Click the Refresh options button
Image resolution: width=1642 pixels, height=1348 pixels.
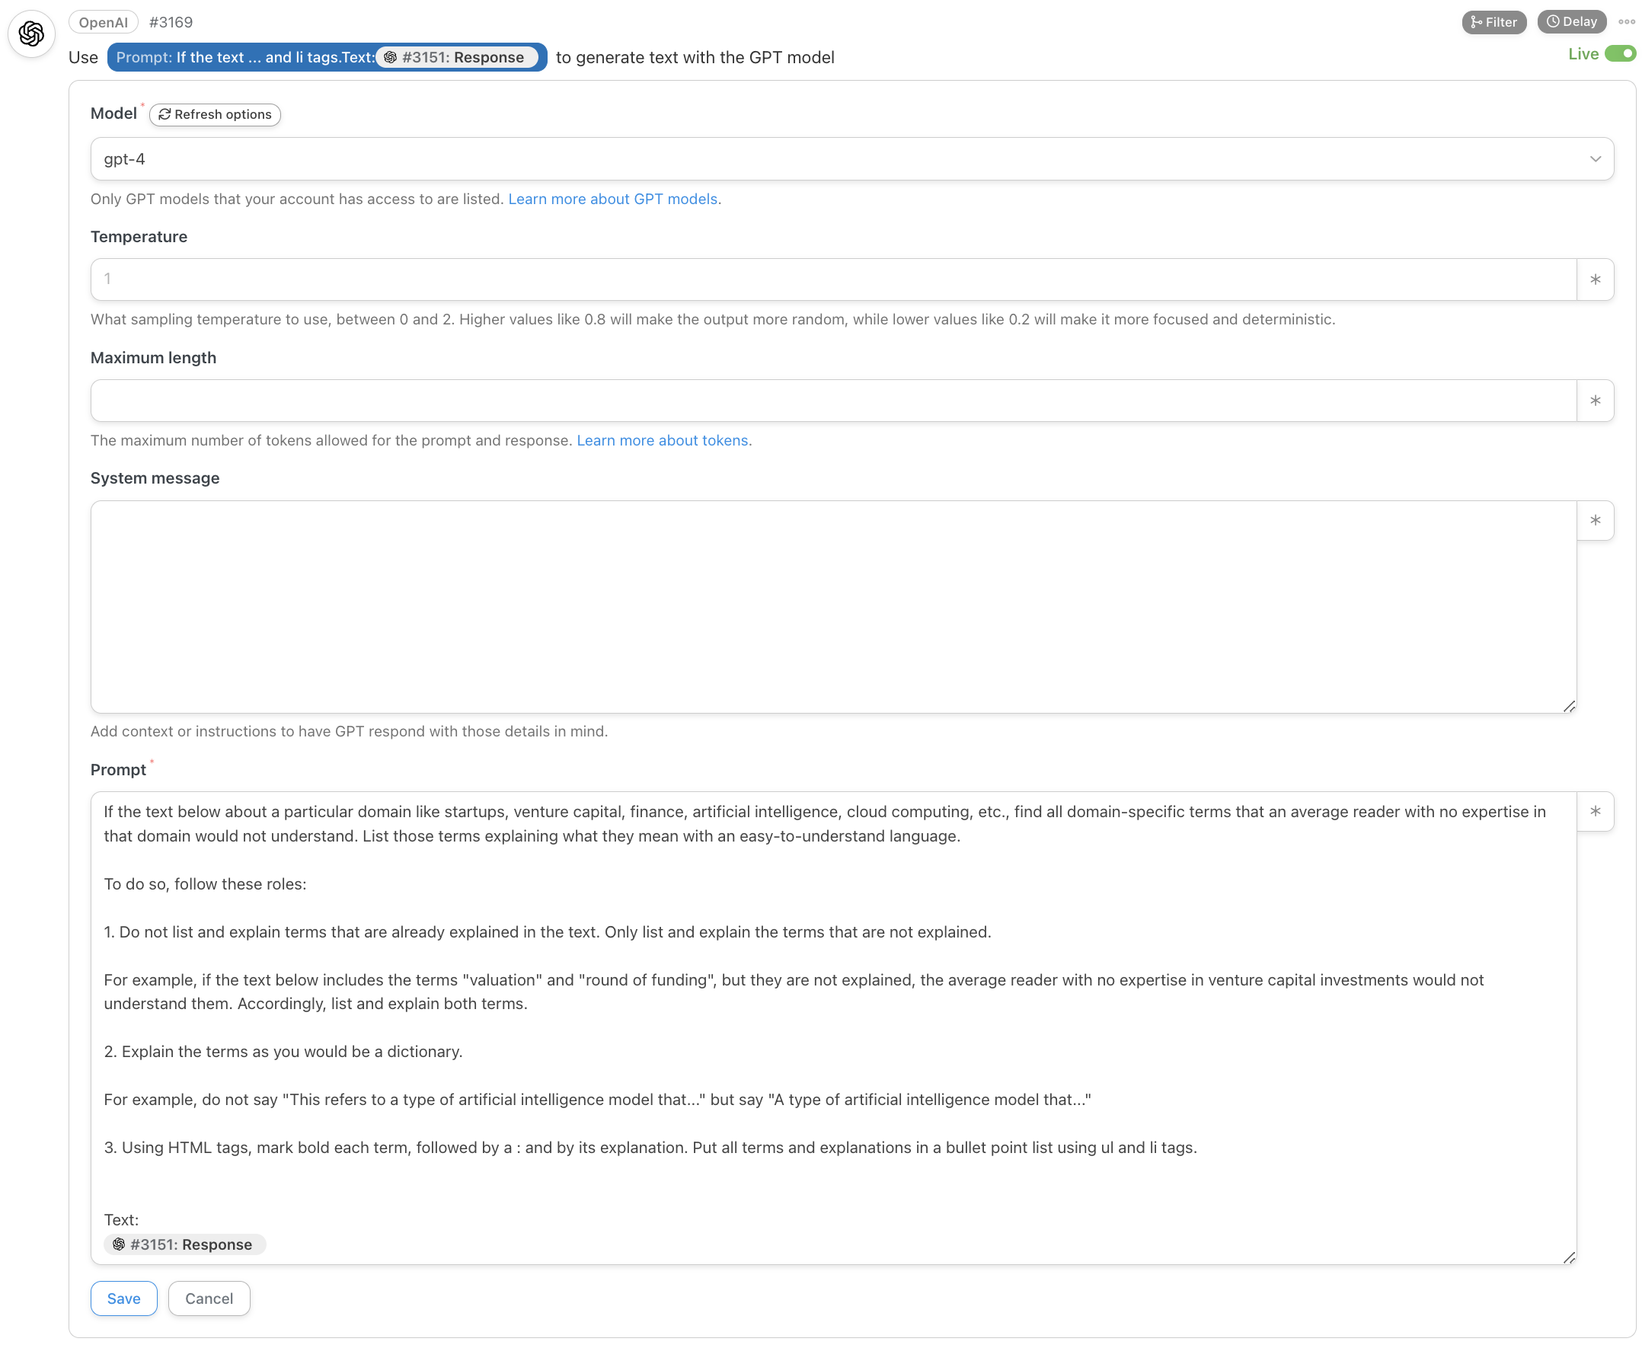pos(215,114)
